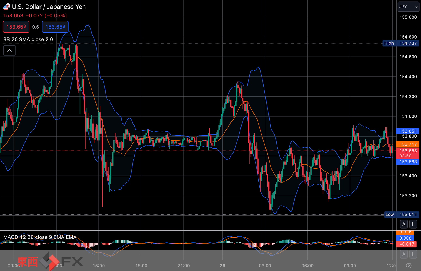421x271 pixels.
Task: Select the BB 20 SMA close indicator label
Action: 28,39
